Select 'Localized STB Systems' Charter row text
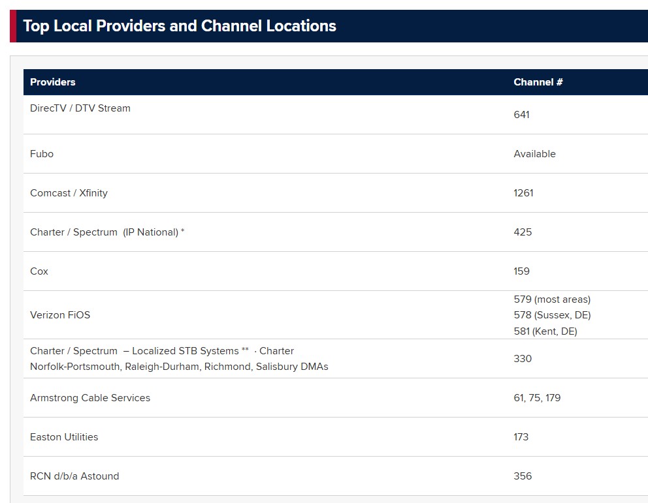 (x=162, y=351)
